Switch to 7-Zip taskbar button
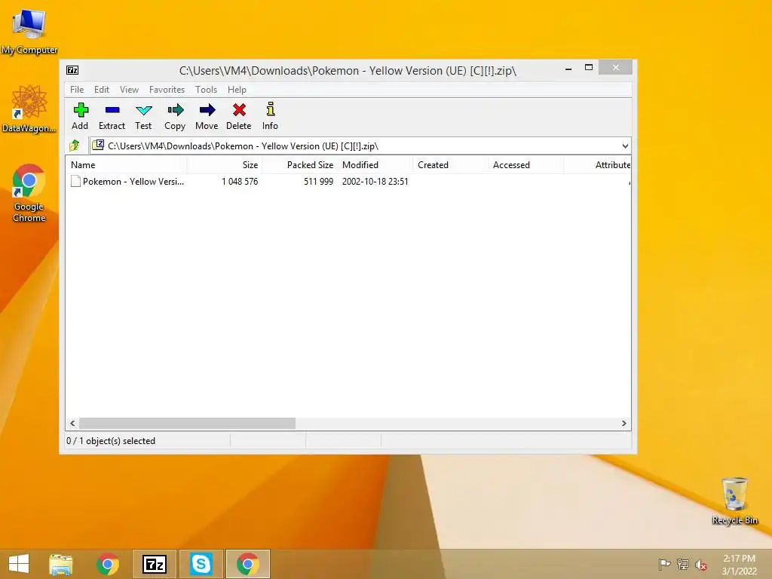Image resolution: width=772 pixels, height=579 pixels. 154,564
